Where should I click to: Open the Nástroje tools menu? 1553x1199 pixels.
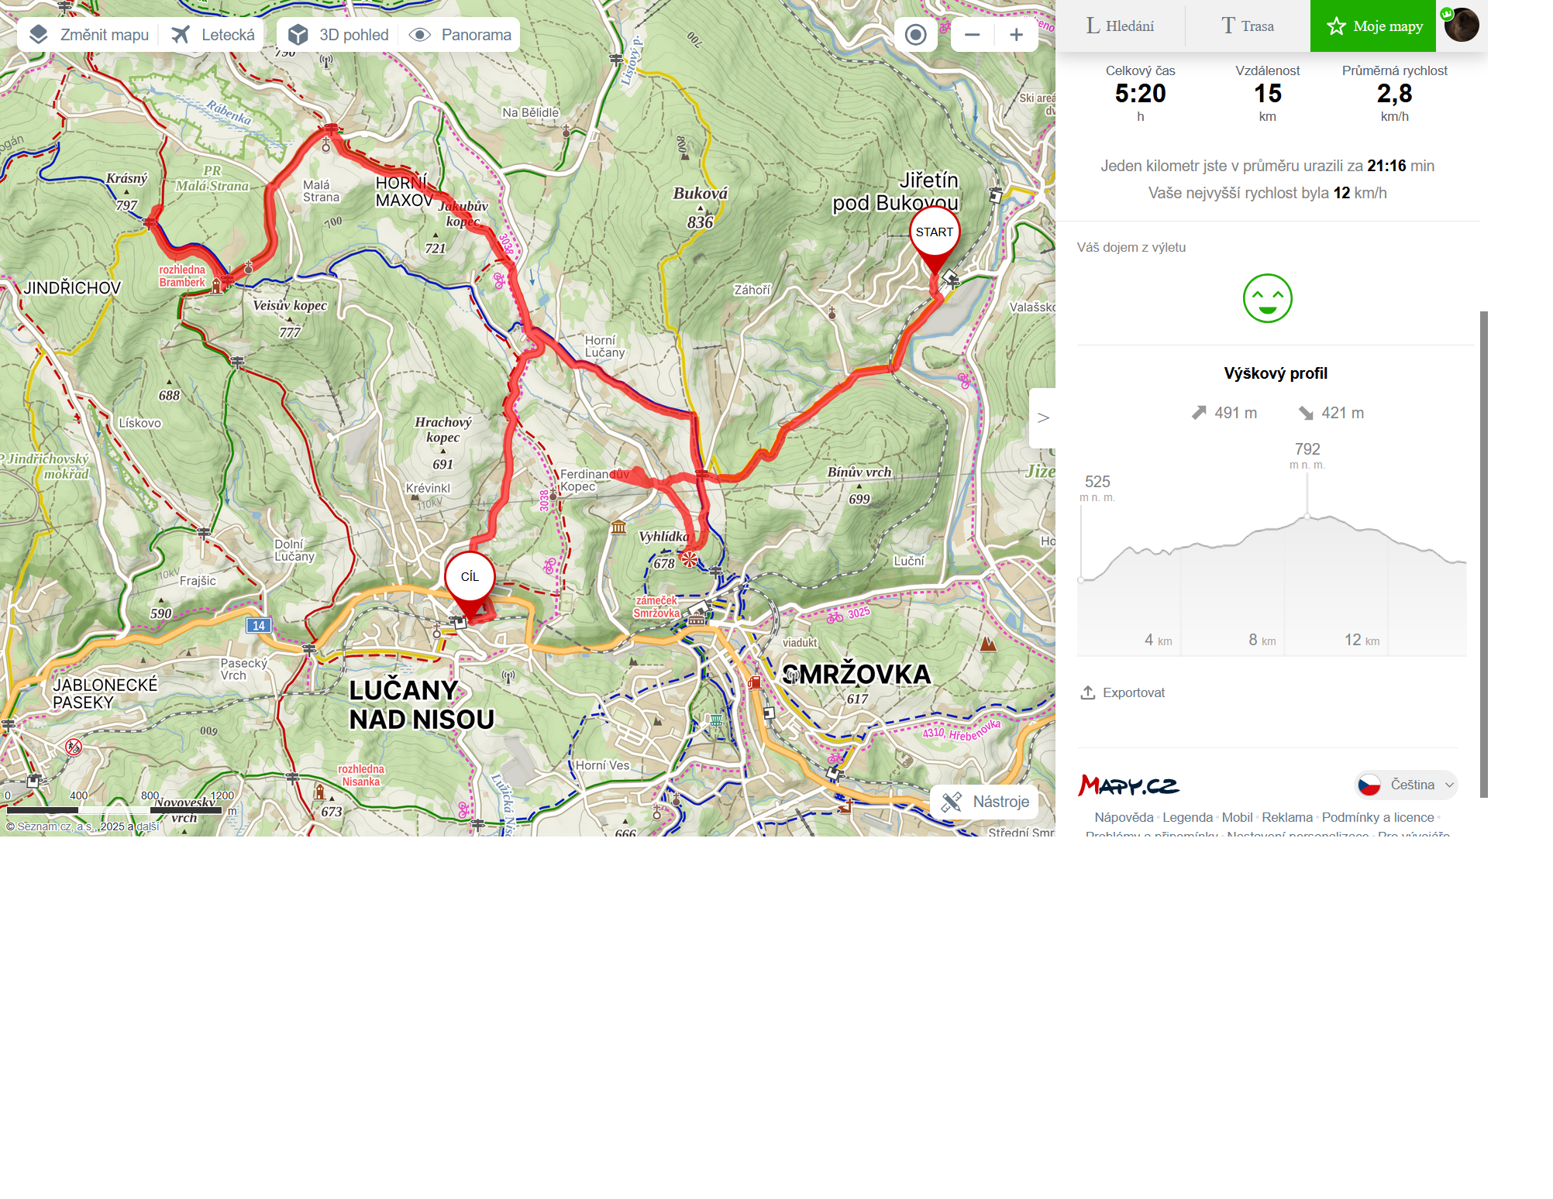click(x=984, y=802)
